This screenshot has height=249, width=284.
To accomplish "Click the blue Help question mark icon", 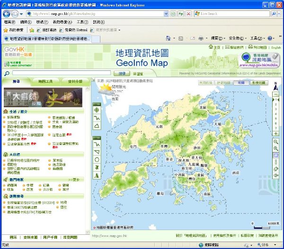I will pyautogui.click(x=270, y=38).
